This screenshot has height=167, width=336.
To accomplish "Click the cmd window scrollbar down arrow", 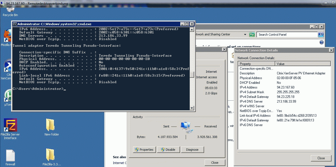I will point(192,108).
